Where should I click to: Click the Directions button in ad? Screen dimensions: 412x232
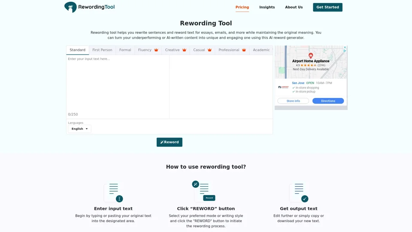(328, 101)
